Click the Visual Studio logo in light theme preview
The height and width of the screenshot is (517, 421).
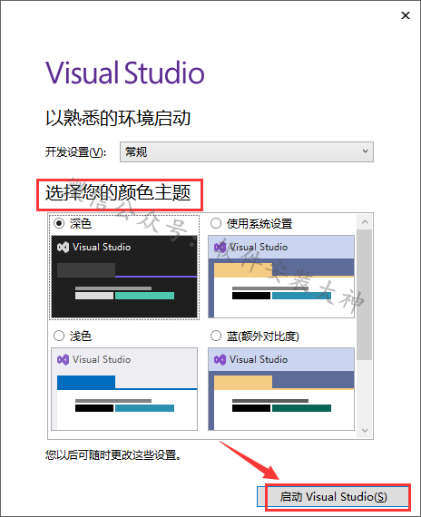coord(63,359)
